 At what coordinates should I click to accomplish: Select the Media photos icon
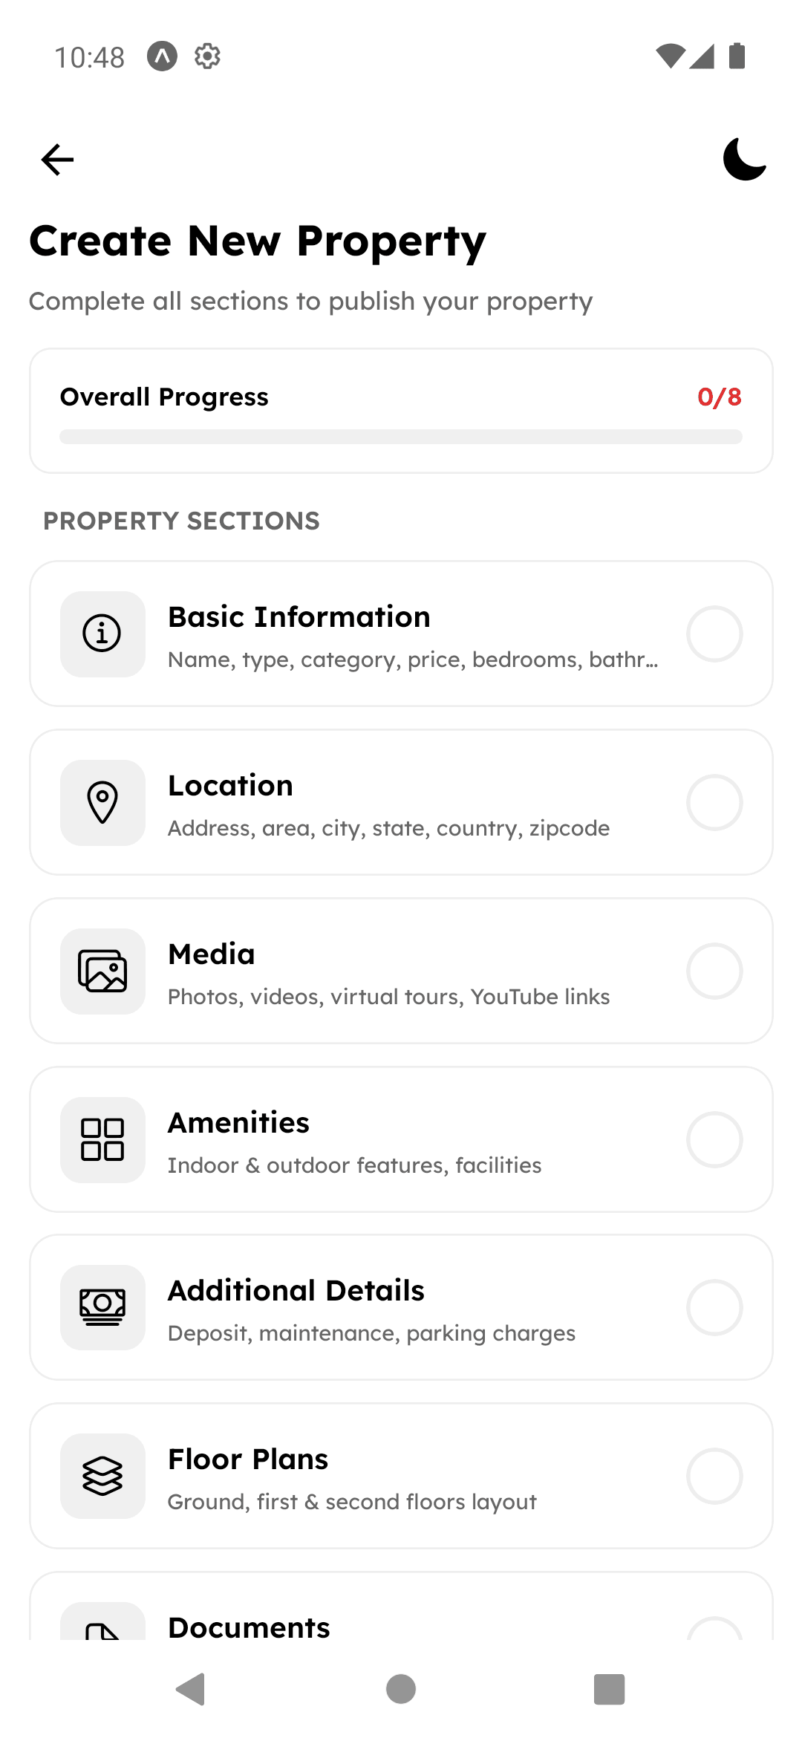[102, 971]
